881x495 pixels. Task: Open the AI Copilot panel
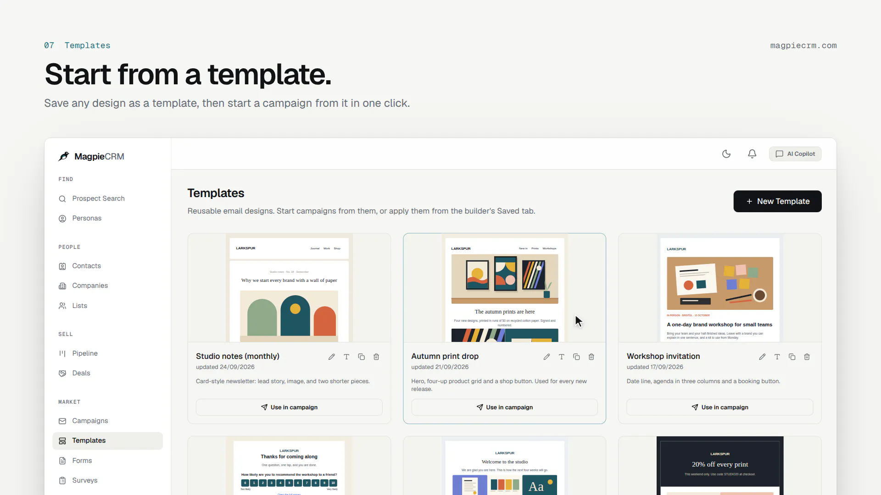tap(795, 154)
